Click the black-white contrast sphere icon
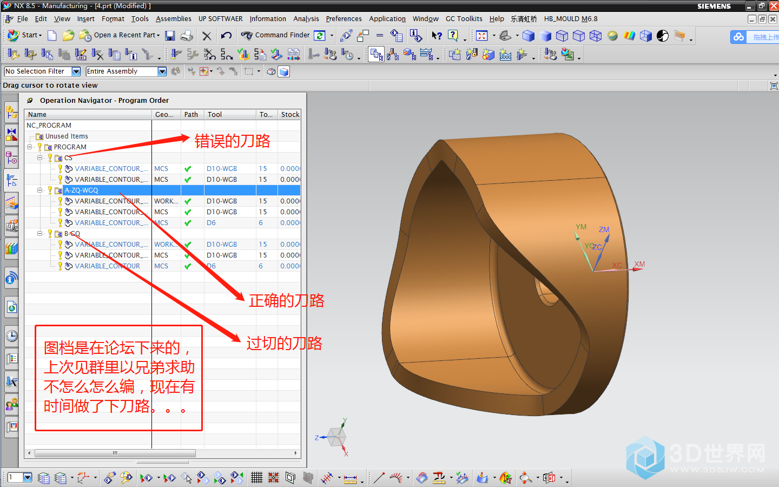Image resolution: width=779 pixels, height=487 pixels. pyautogui.click(x=663, y=36)
